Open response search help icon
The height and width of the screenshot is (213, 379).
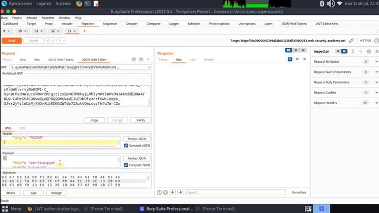click(159, 192)
